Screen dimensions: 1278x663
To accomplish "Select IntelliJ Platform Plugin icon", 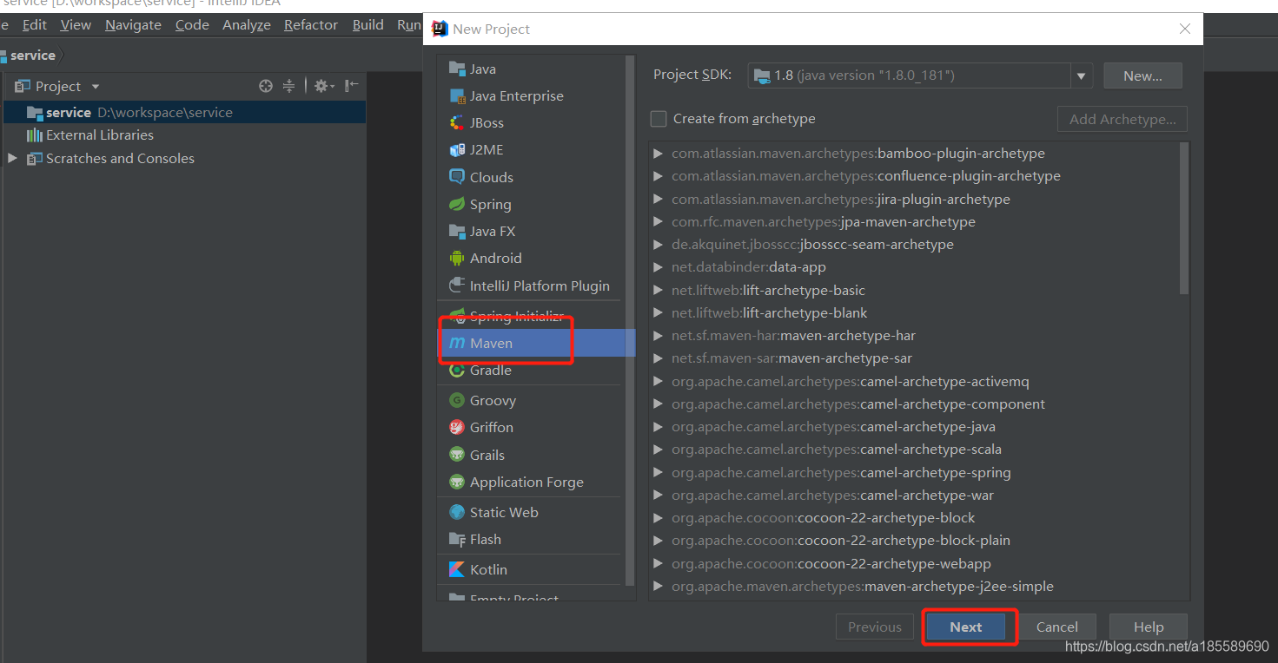I will coord(457,286).
